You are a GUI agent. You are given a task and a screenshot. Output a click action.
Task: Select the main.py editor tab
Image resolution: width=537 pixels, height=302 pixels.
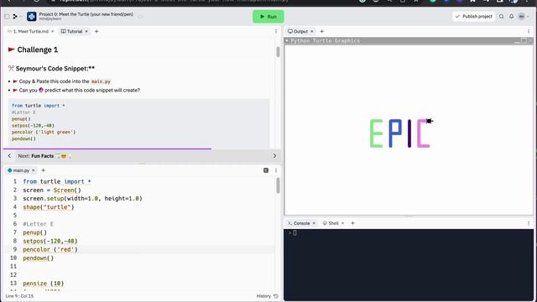(21, 170)
